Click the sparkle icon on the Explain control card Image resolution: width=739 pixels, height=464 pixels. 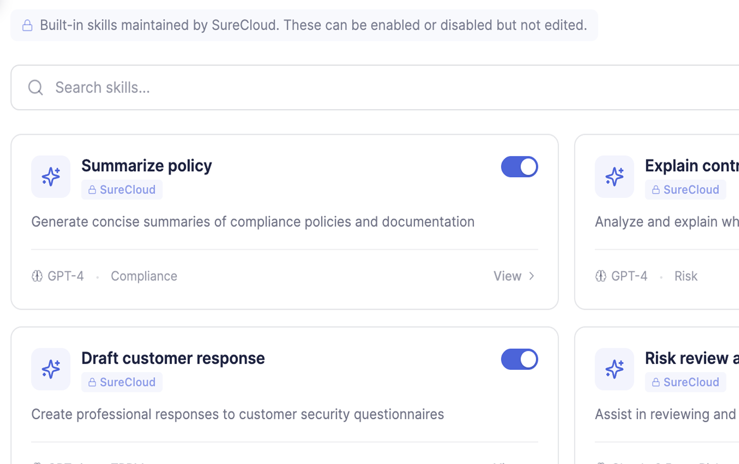click(614, 177)
